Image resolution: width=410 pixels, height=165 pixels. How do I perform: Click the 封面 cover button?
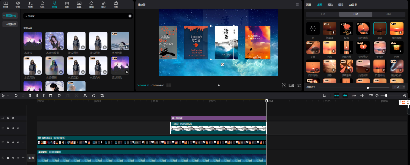pos(32,158)
